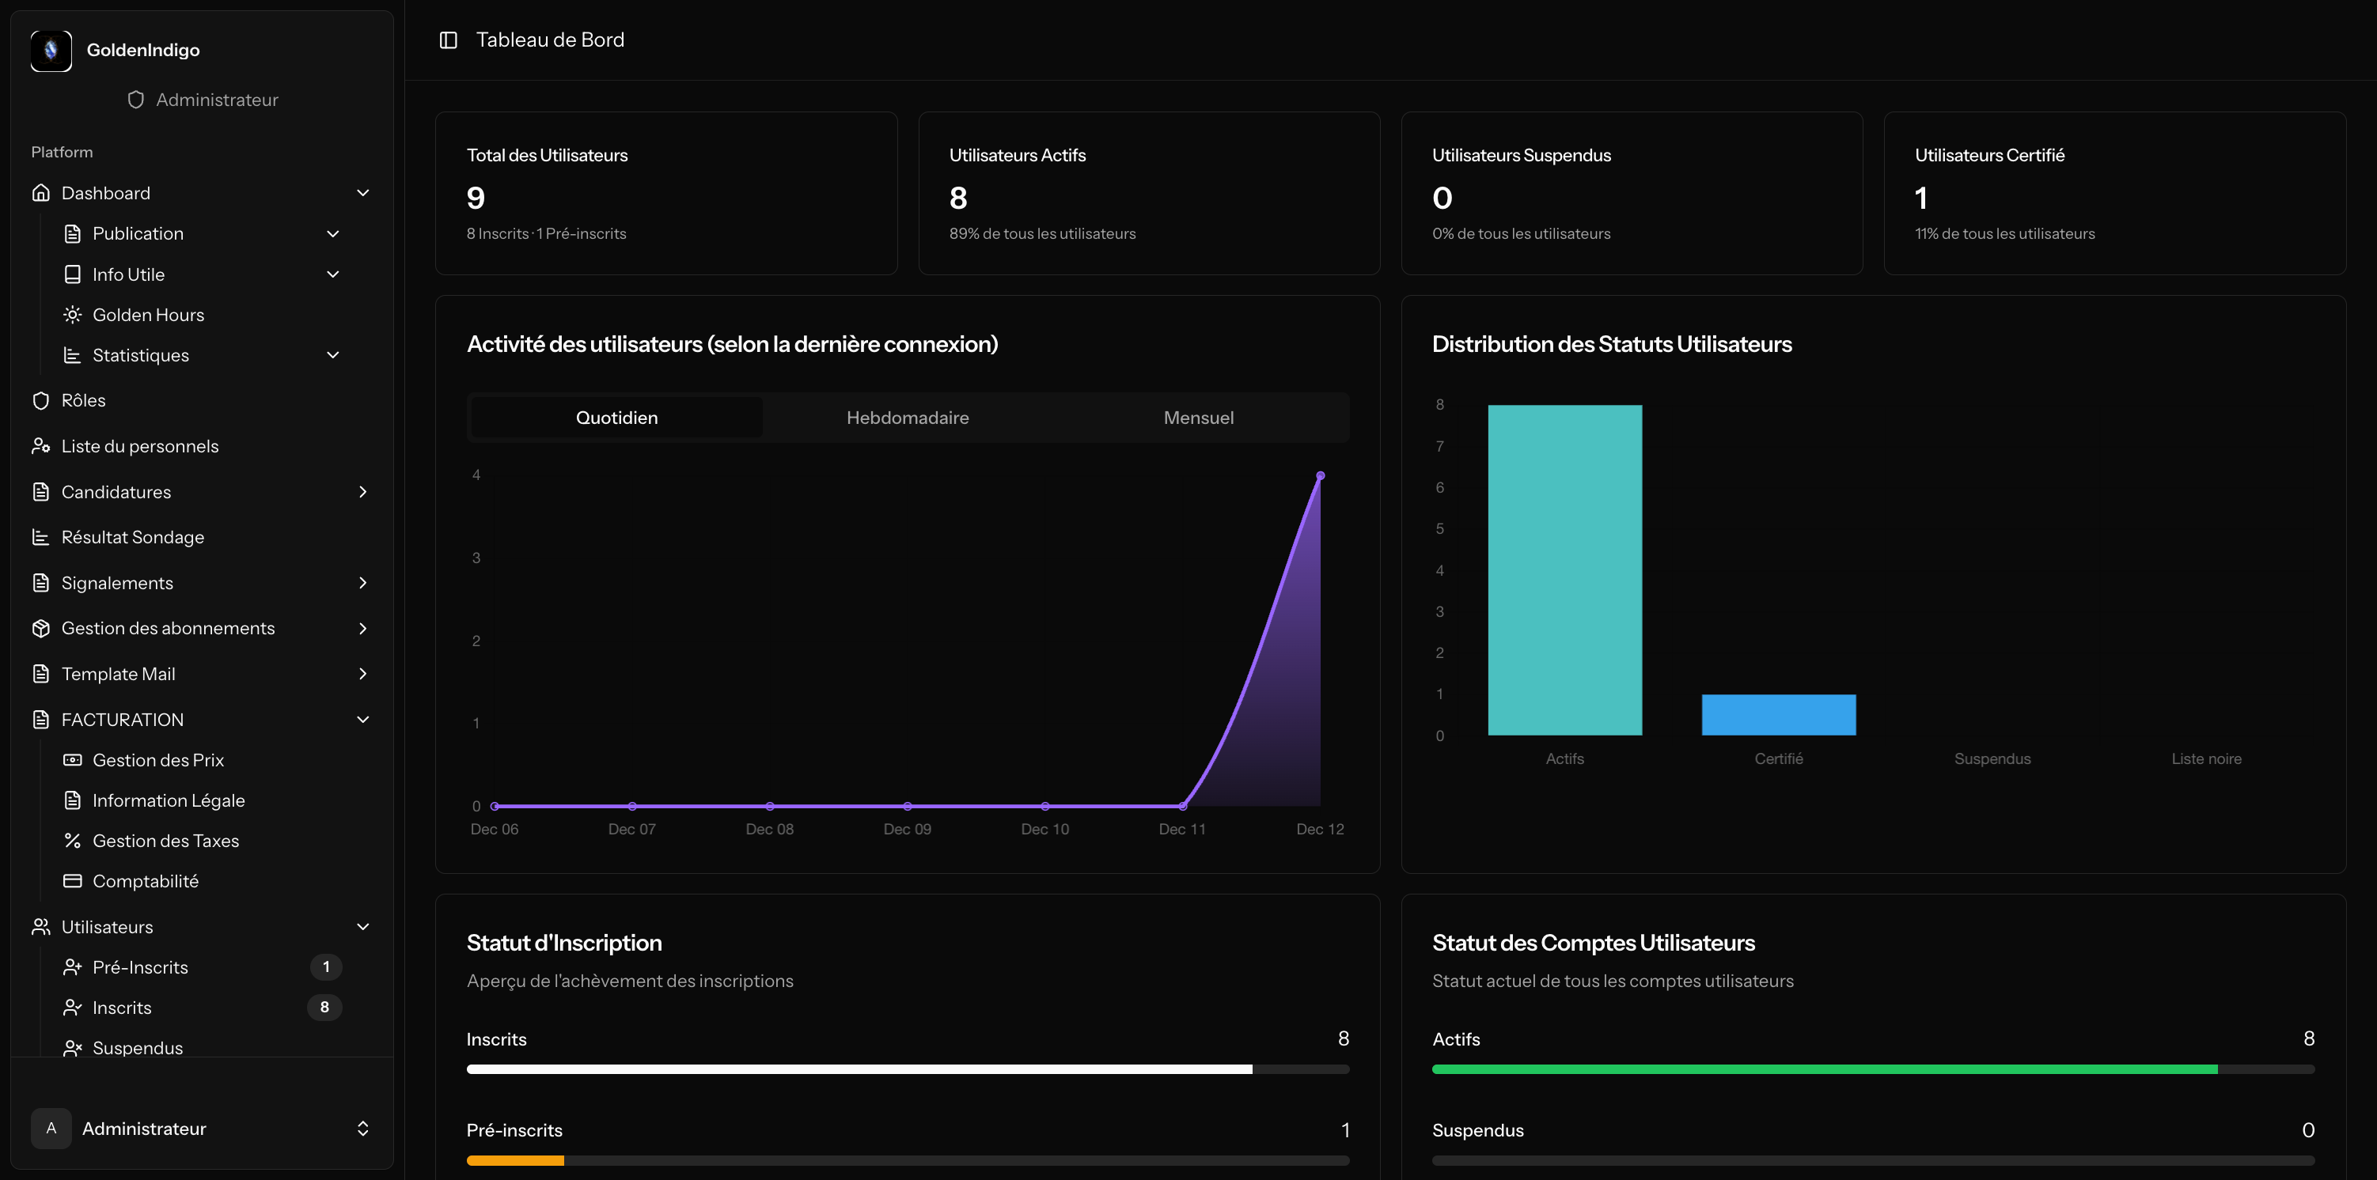The image size is (2377, 1180).
Task: Expand the Candidatures arrow
Action: (362, 492)
